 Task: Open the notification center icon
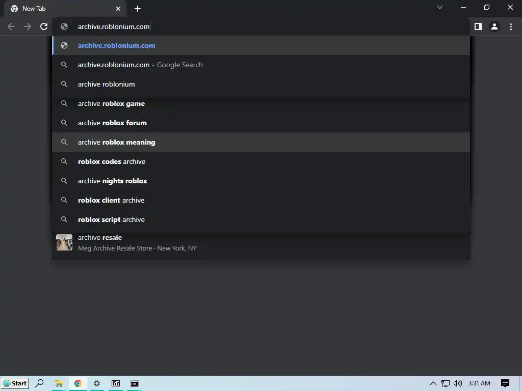[x=505, y=383]
